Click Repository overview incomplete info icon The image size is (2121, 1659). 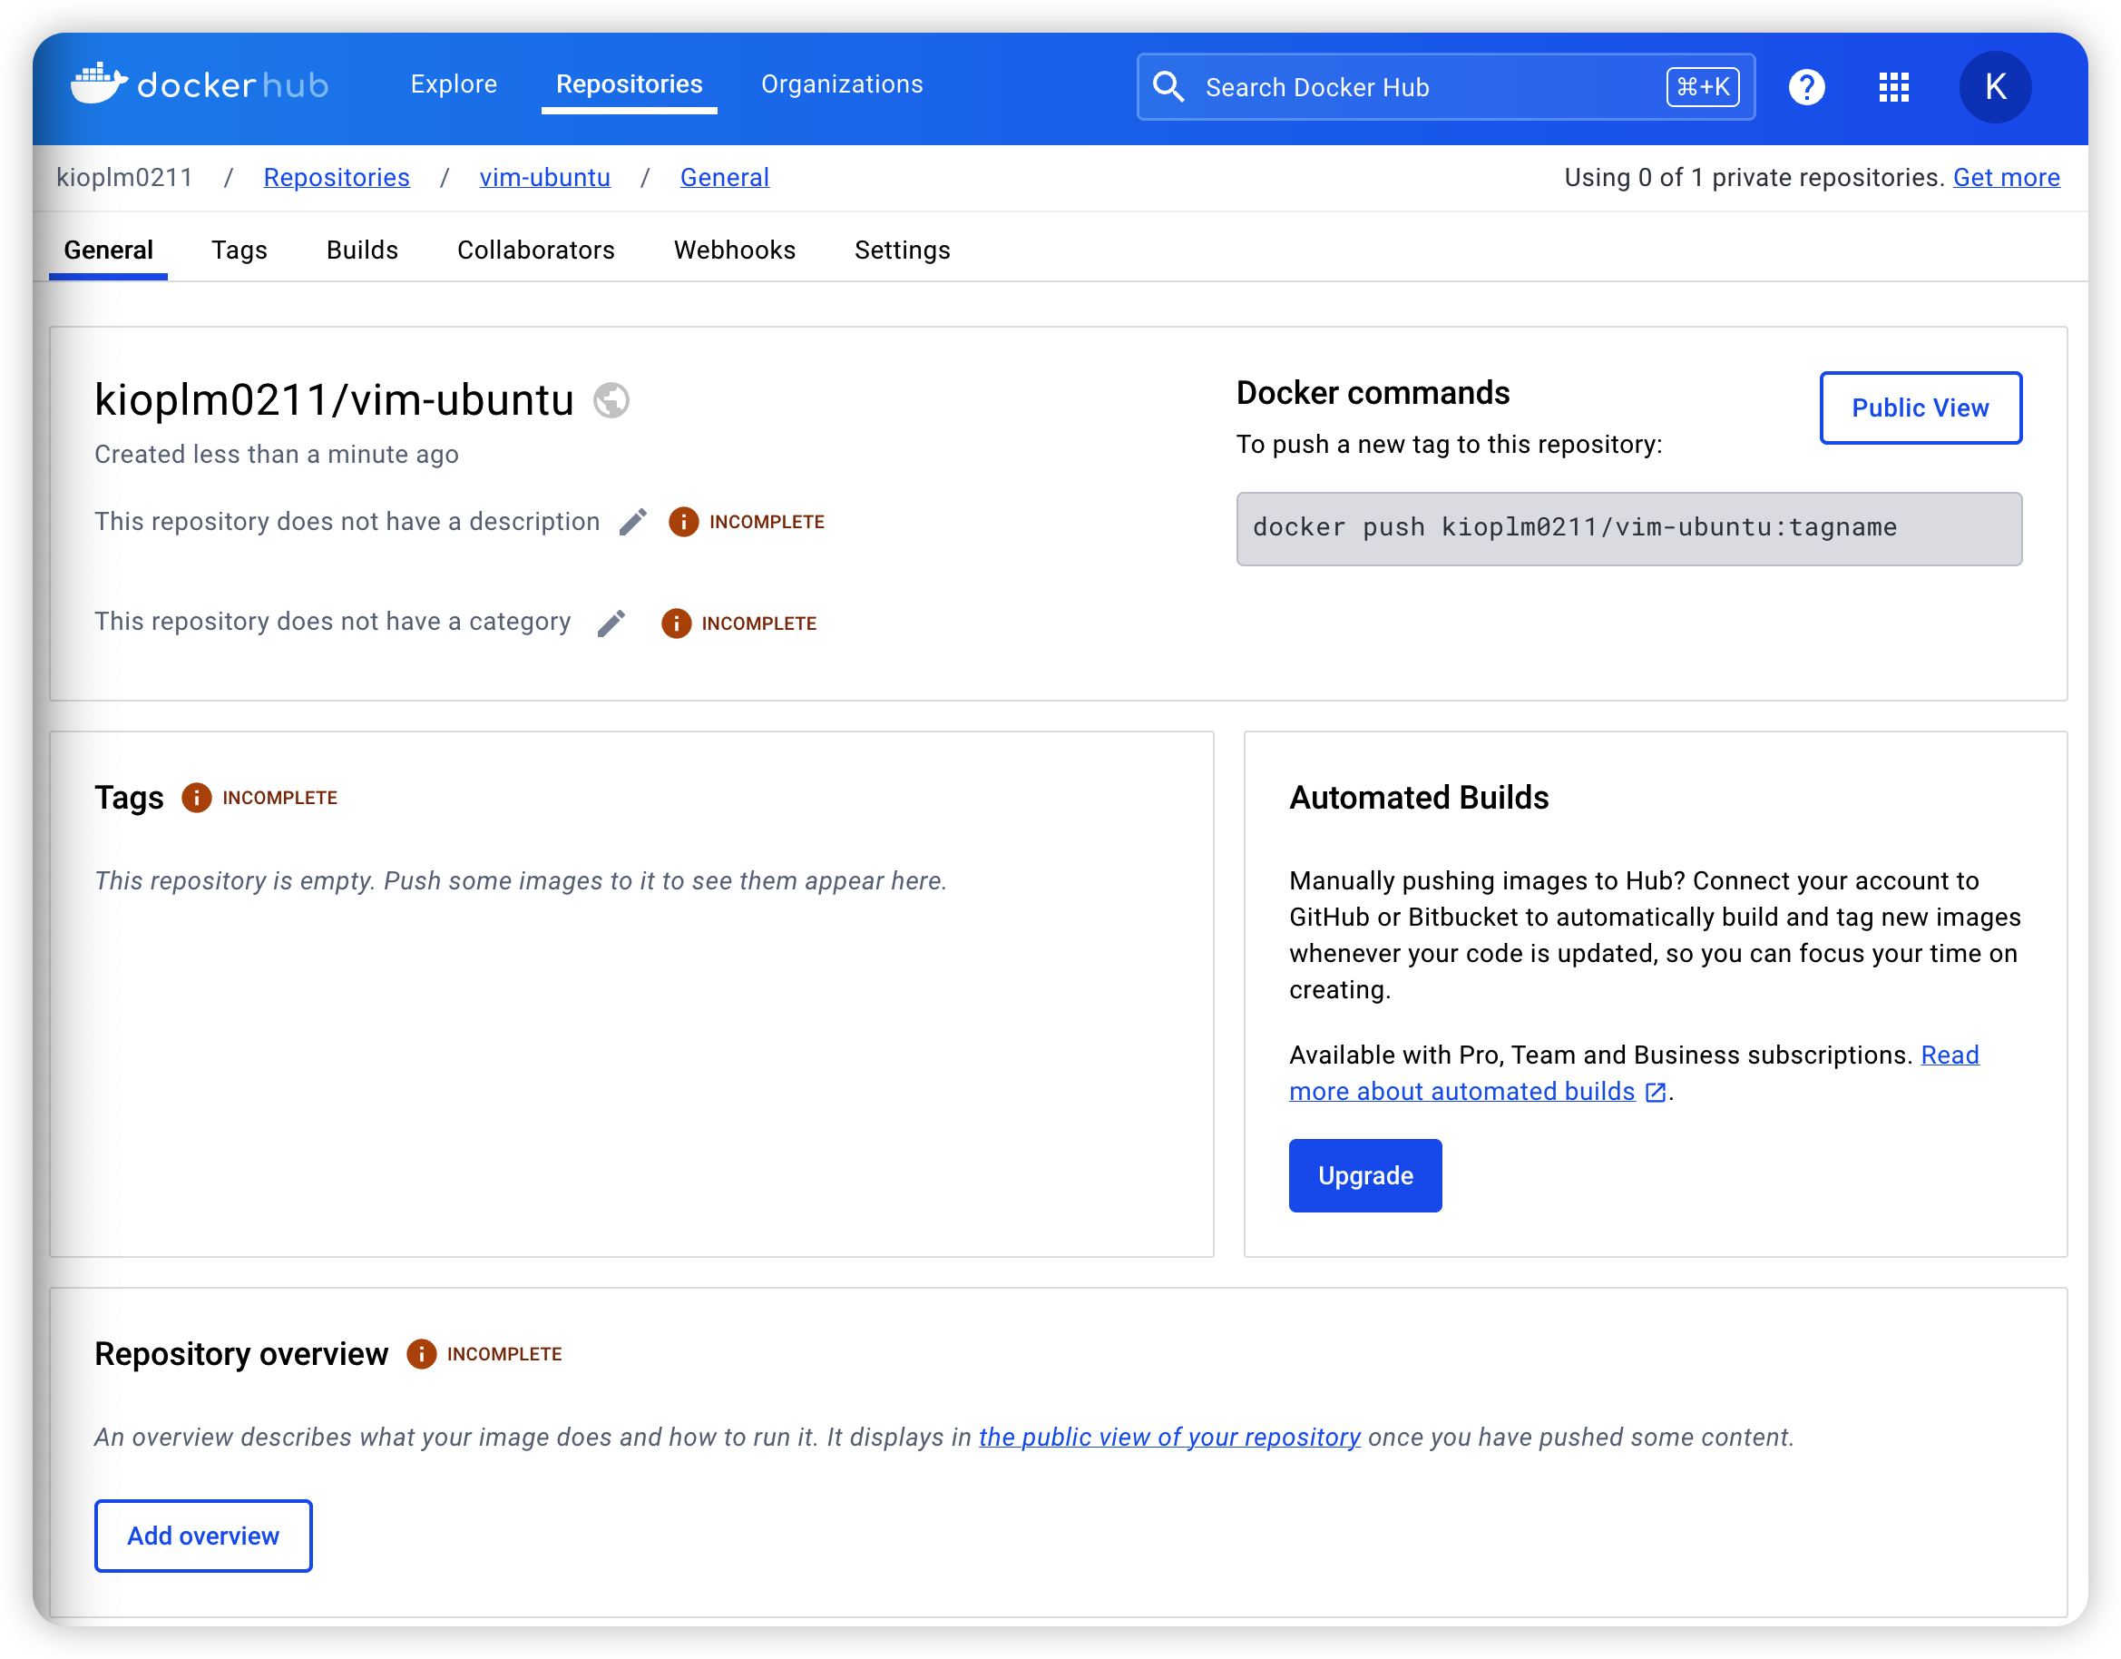pos(421,1354)
